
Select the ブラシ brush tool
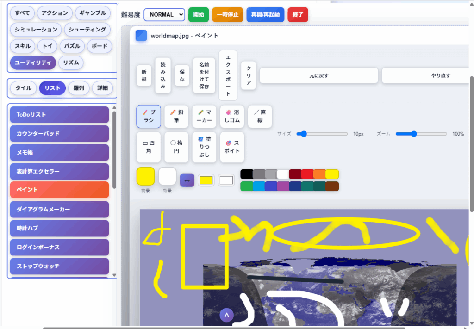point(149,116)
